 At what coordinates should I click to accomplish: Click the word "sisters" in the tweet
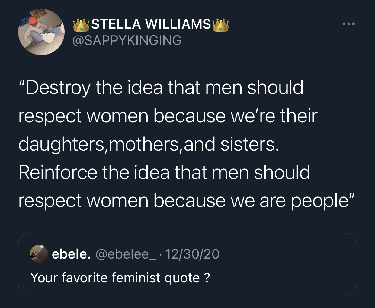click(x=248, y=144)
